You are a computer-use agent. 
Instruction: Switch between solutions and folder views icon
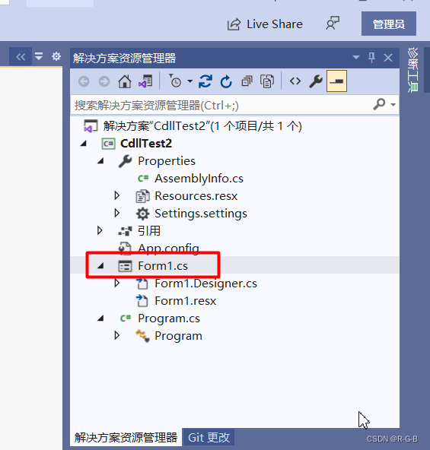tap(145, 81)
